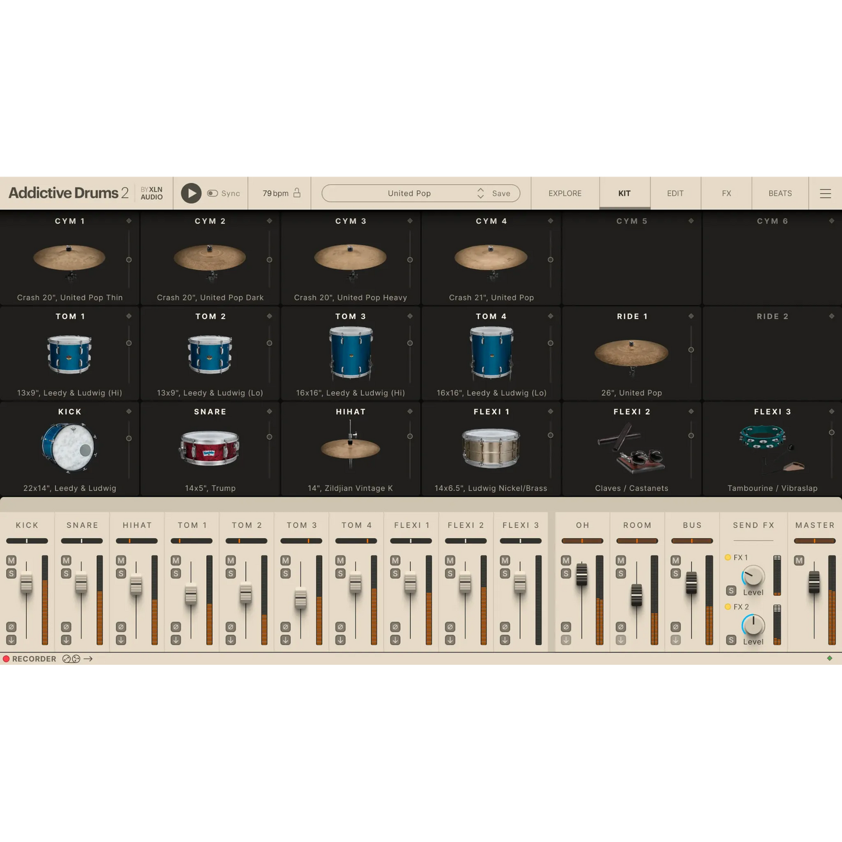Solo the Tom 1 mixer channel
This screenshot has height=842, width=842.
pyautogui.click(x=175, y=573)
